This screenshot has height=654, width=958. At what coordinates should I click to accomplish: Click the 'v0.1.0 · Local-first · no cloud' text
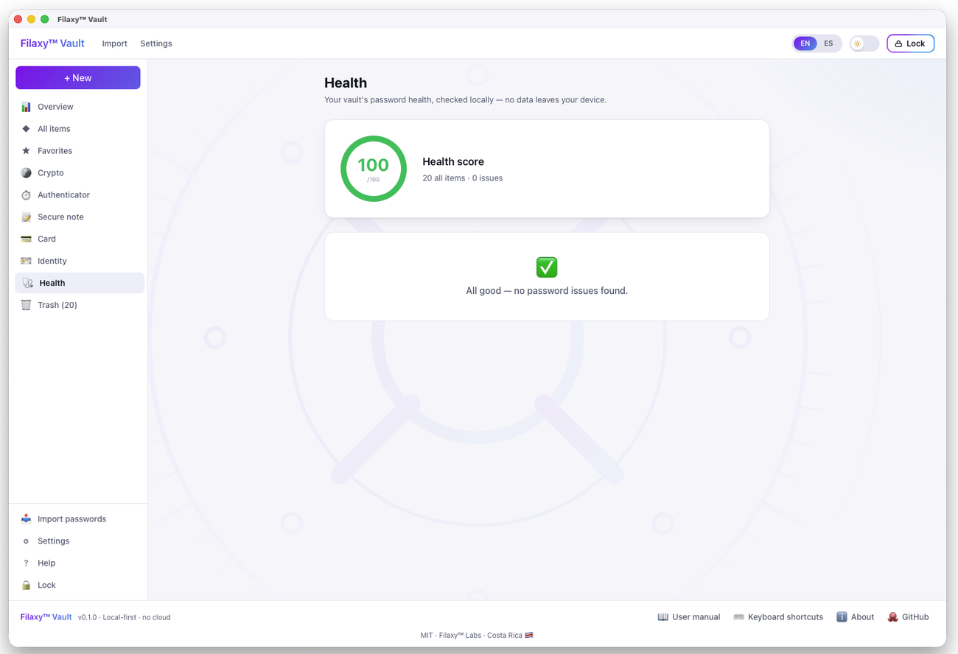coord(124,617)
